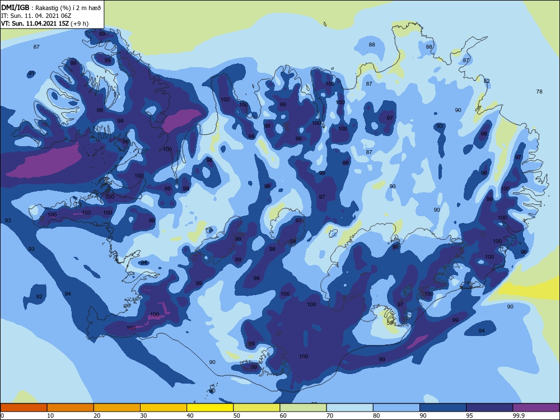Select the '80' tick label on the color scale
Viewport: 560px width, 420px height.
tap(376, 416)
